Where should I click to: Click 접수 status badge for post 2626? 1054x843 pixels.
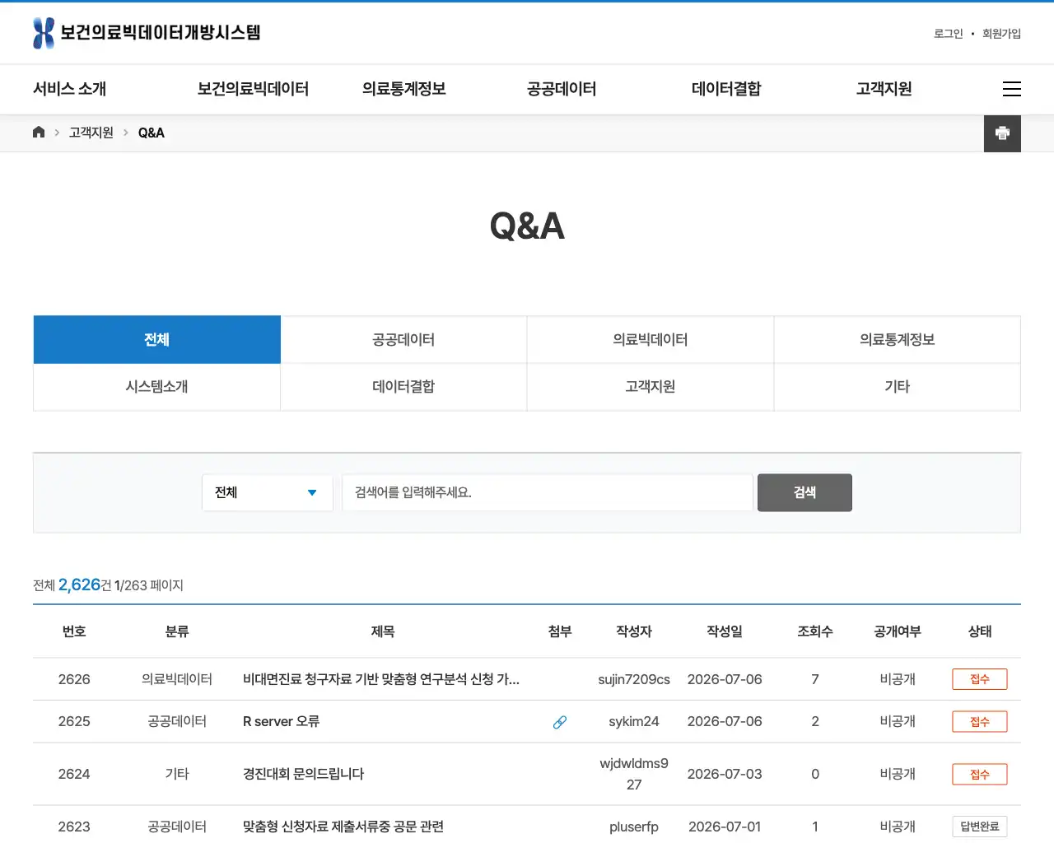[x=980, y=679]
